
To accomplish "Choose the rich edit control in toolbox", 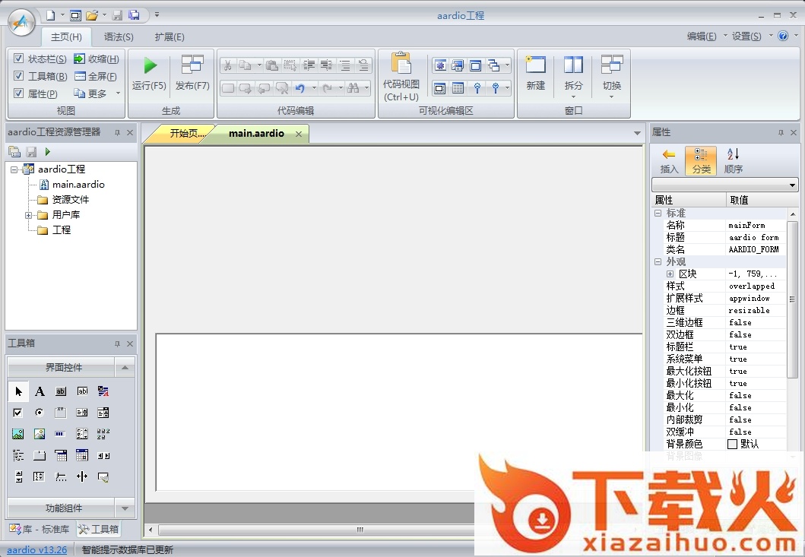I will (103, 391).
